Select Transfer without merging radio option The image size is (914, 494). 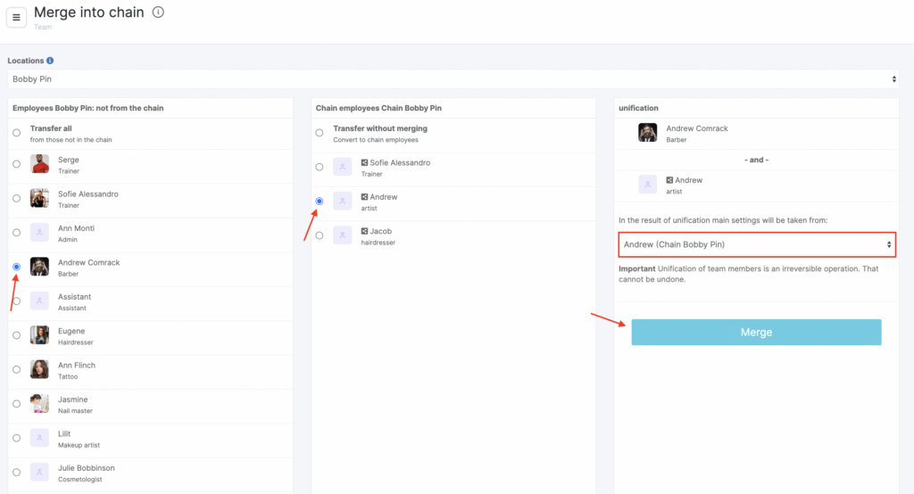(320, 133)
